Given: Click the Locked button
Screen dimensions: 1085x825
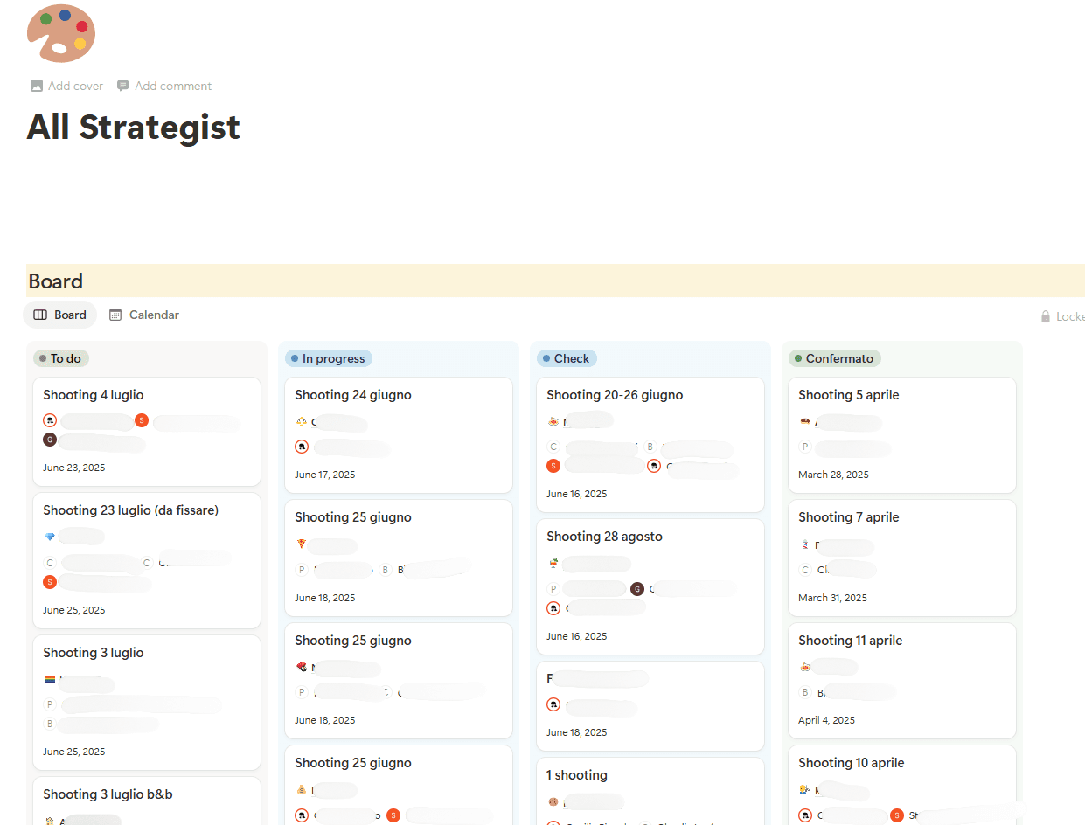Looking at the screenshot, I should (x=1063, y=316).
